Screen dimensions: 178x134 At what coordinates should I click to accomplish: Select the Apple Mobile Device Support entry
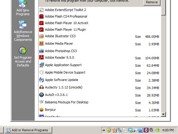(100, 72)
